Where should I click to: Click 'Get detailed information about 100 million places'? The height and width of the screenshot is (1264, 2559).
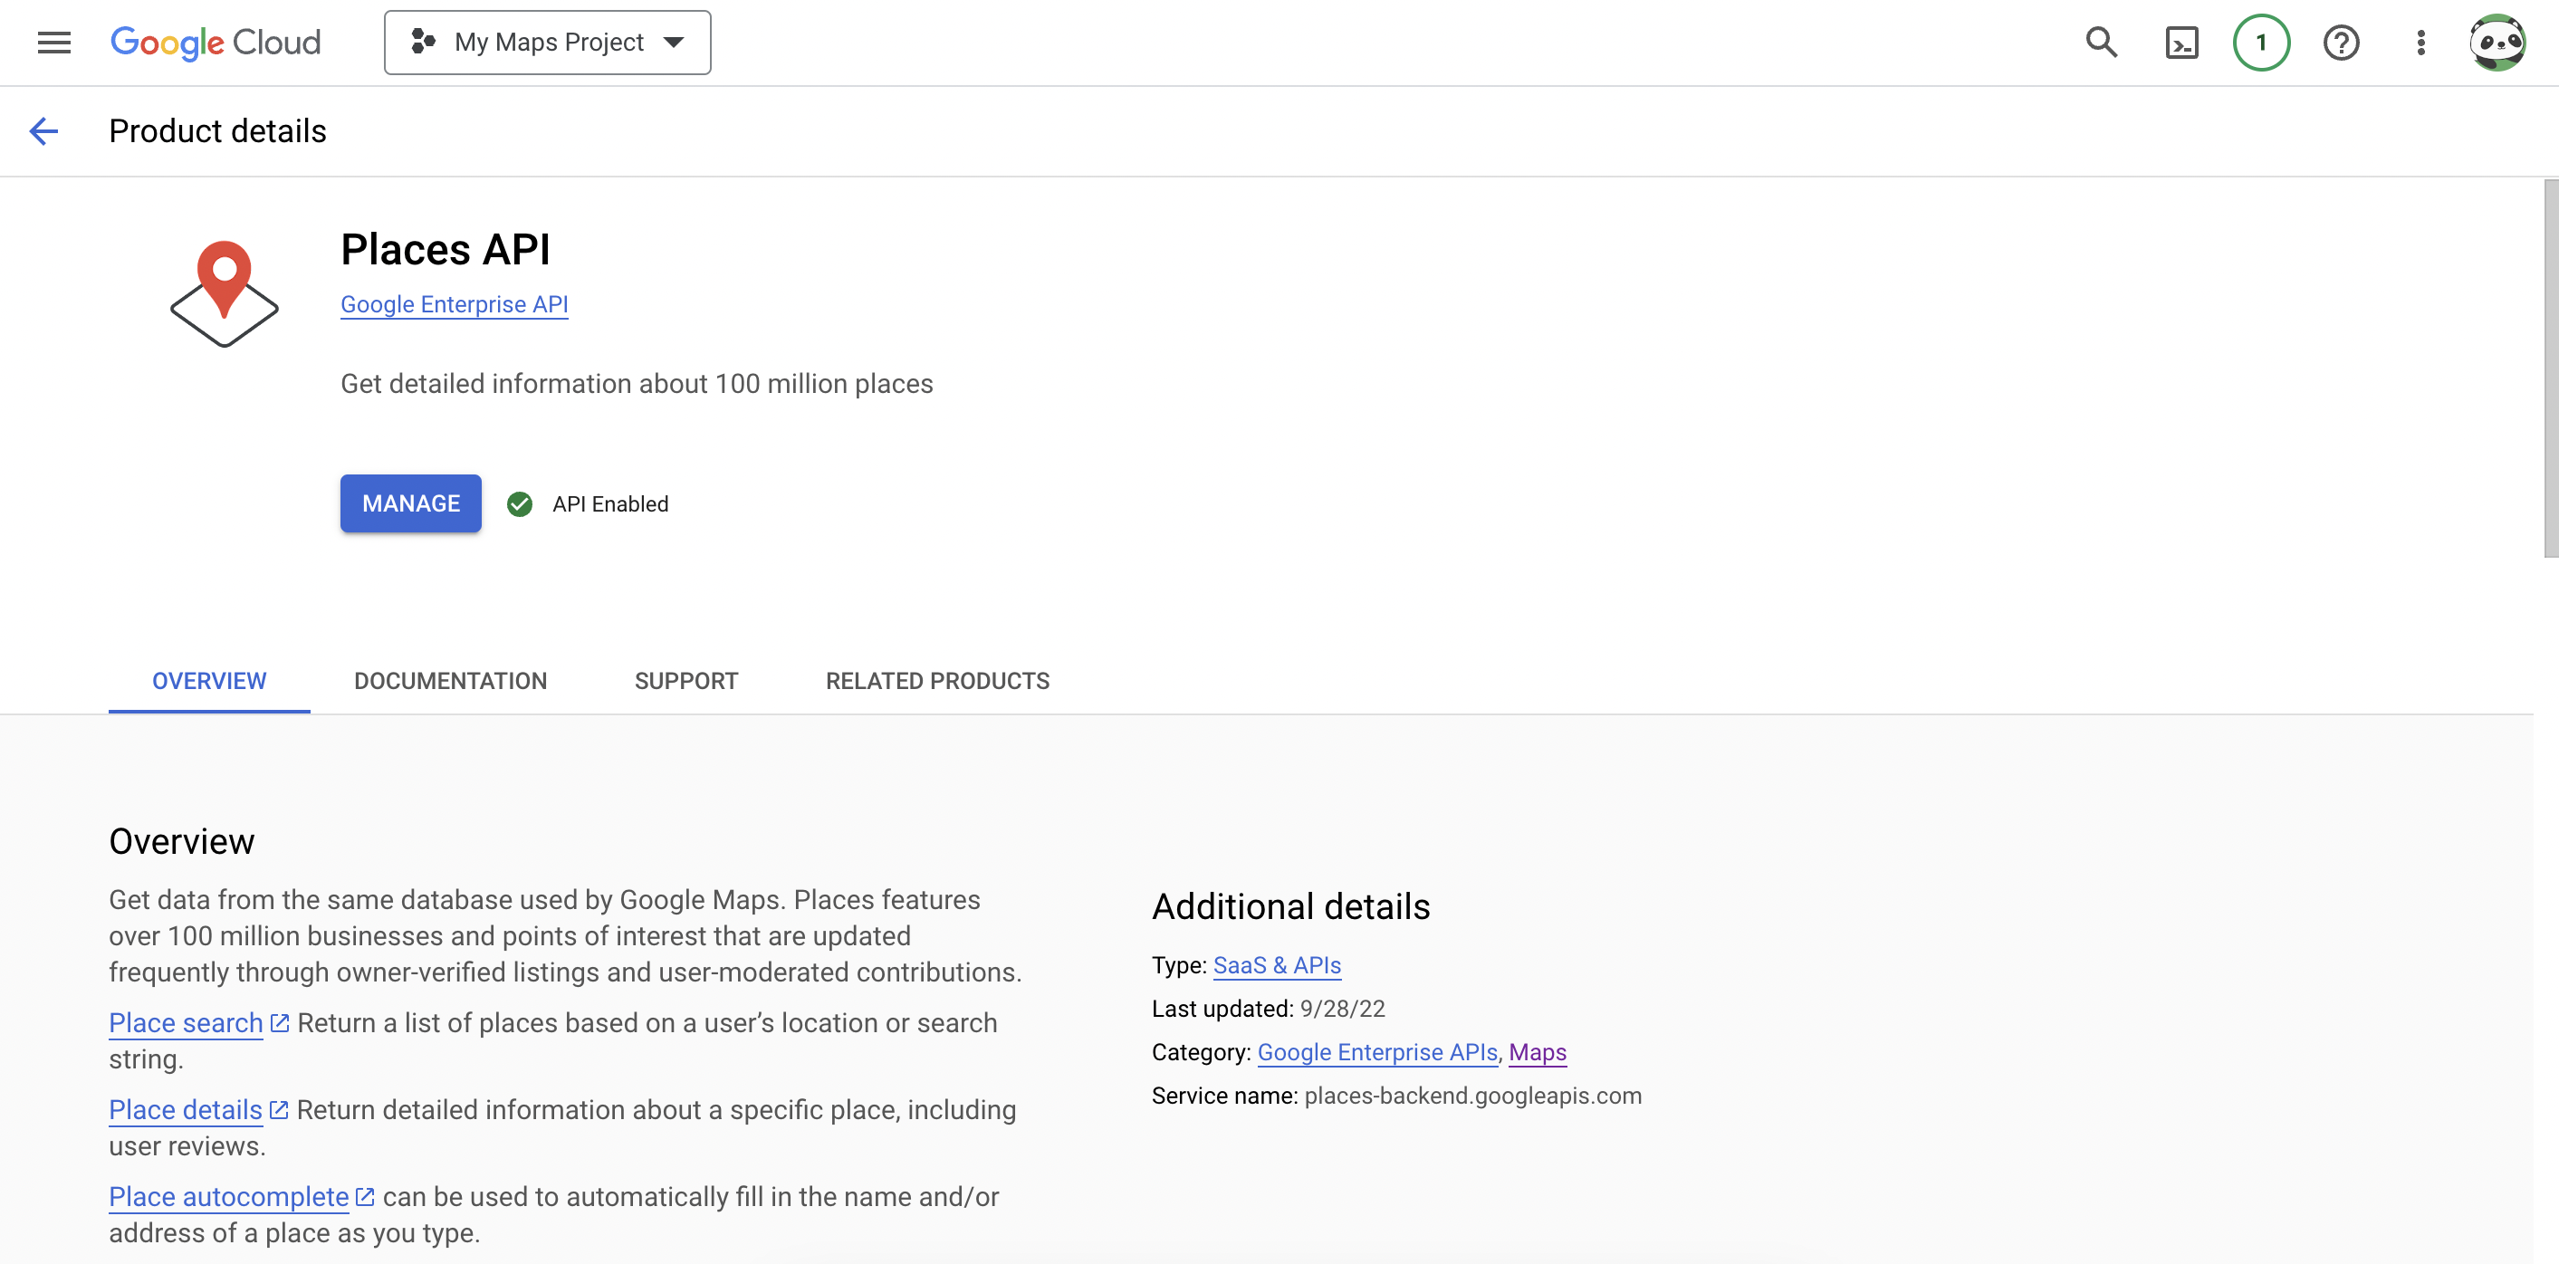[x=637, y=383]
